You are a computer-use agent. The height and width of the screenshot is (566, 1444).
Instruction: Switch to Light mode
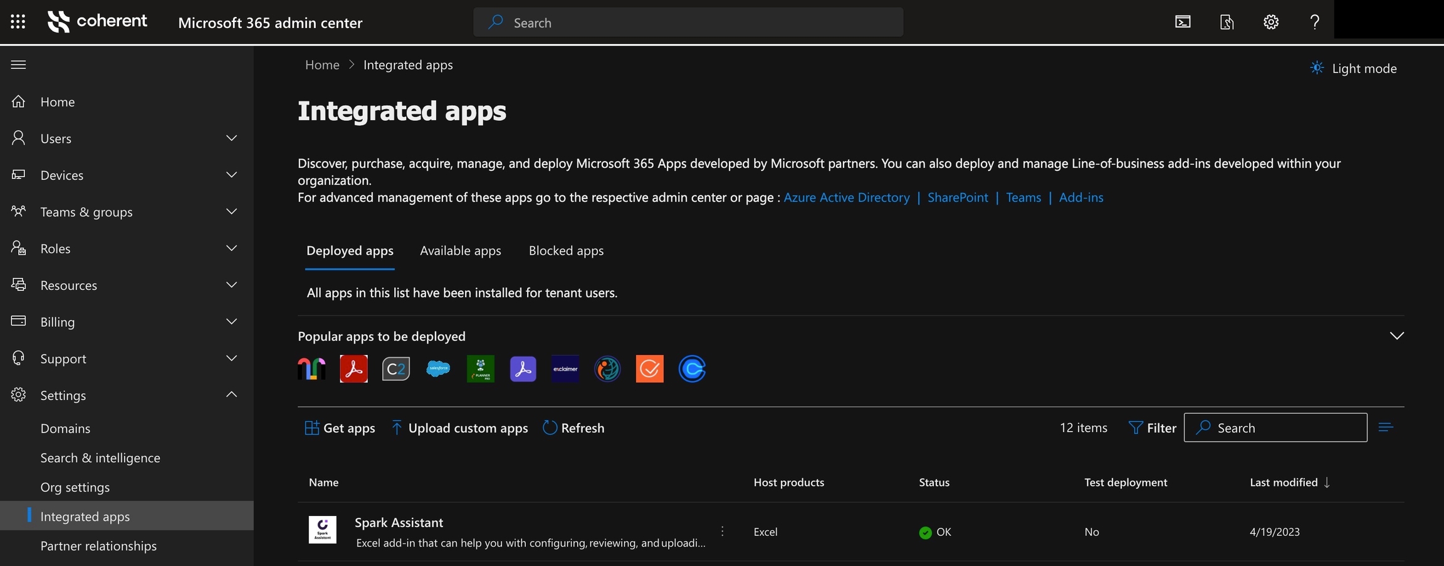(1353, 68)
